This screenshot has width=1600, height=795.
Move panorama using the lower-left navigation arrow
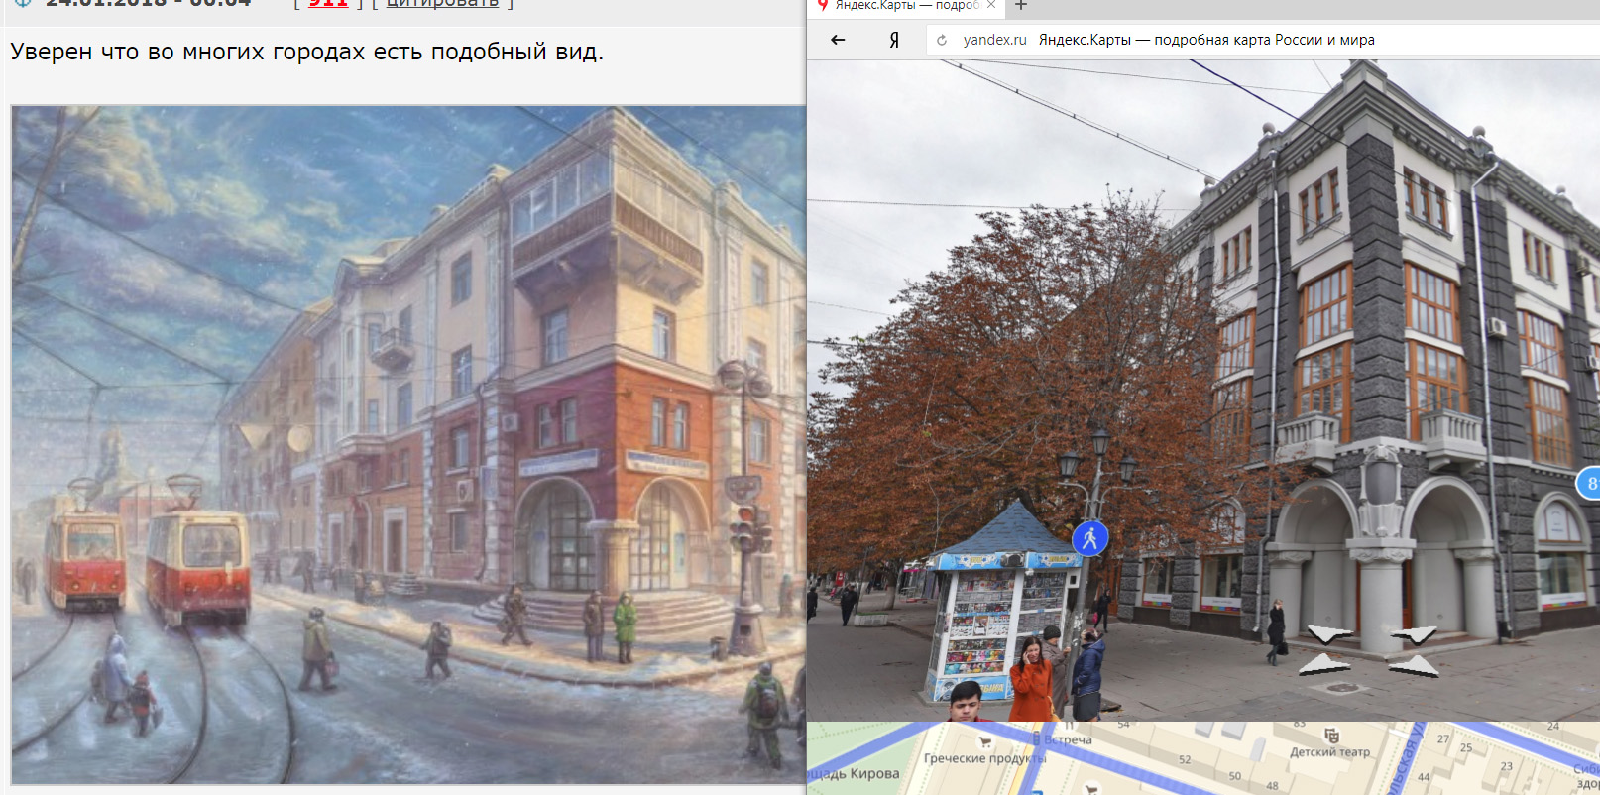click(x=1324, y=664)
